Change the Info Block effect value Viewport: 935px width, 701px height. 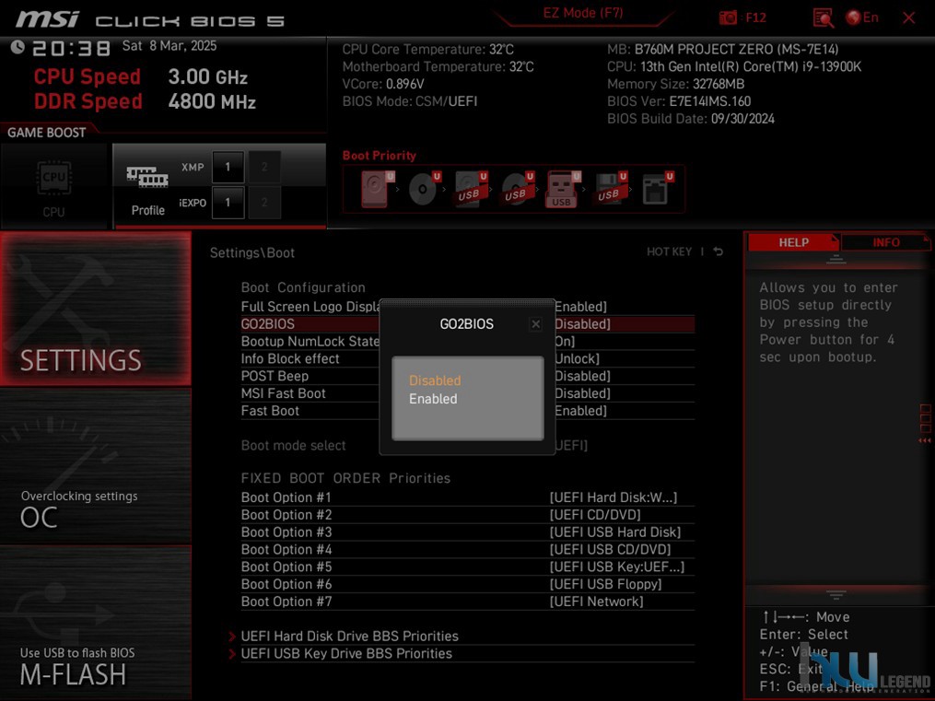(x=578, y=358)
